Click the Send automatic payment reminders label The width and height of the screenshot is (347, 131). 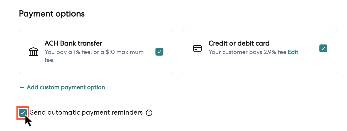click(x=86, y=112)
